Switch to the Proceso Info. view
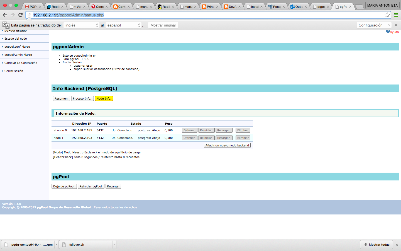 tap(82, 98)
